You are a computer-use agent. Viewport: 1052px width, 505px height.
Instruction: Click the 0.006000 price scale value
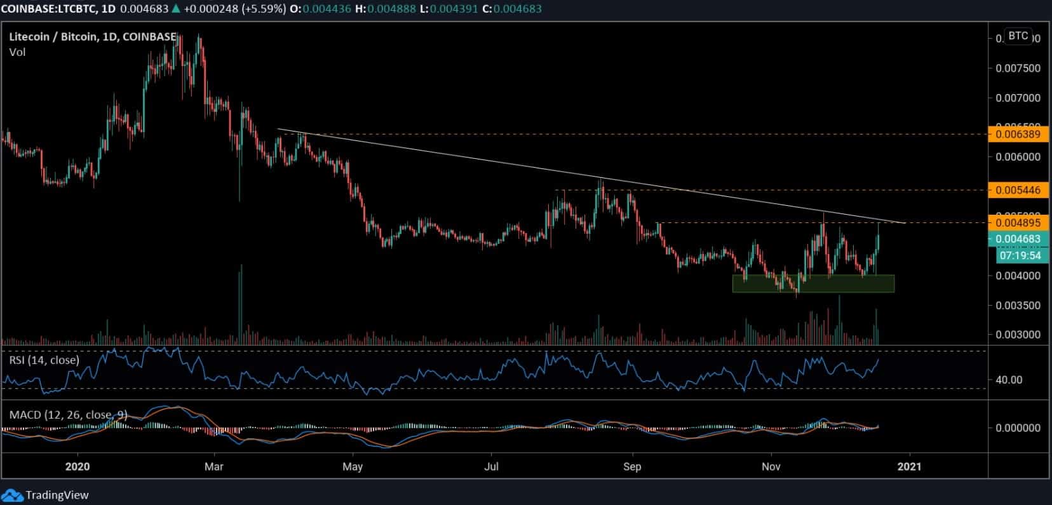1018,157
